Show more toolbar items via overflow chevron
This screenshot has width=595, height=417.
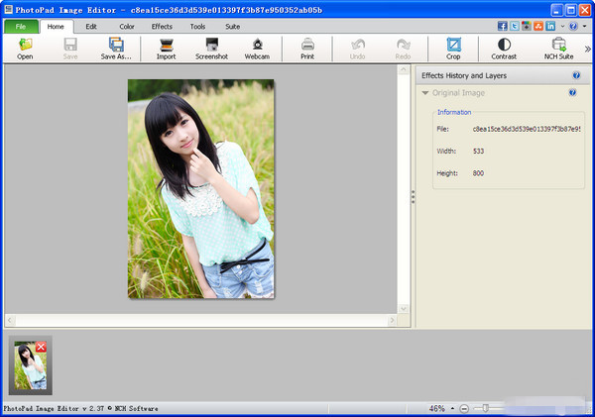(x=587, y=48)
